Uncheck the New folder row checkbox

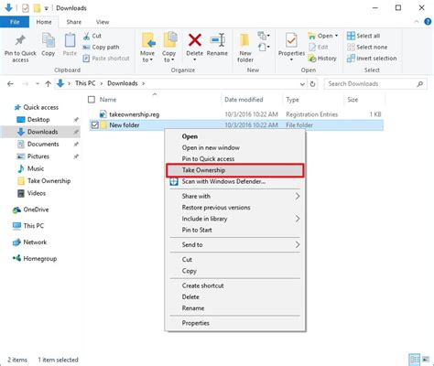[95, 125]
